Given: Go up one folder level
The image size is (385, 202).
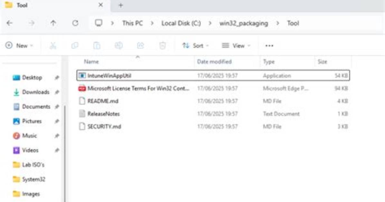Looking at the screenshot, I should tap(53, 23).
